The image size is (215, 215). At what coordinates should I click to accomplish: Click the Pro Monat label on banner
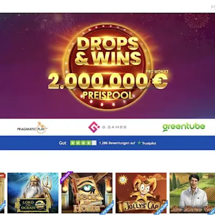click(x=157, y=71)
